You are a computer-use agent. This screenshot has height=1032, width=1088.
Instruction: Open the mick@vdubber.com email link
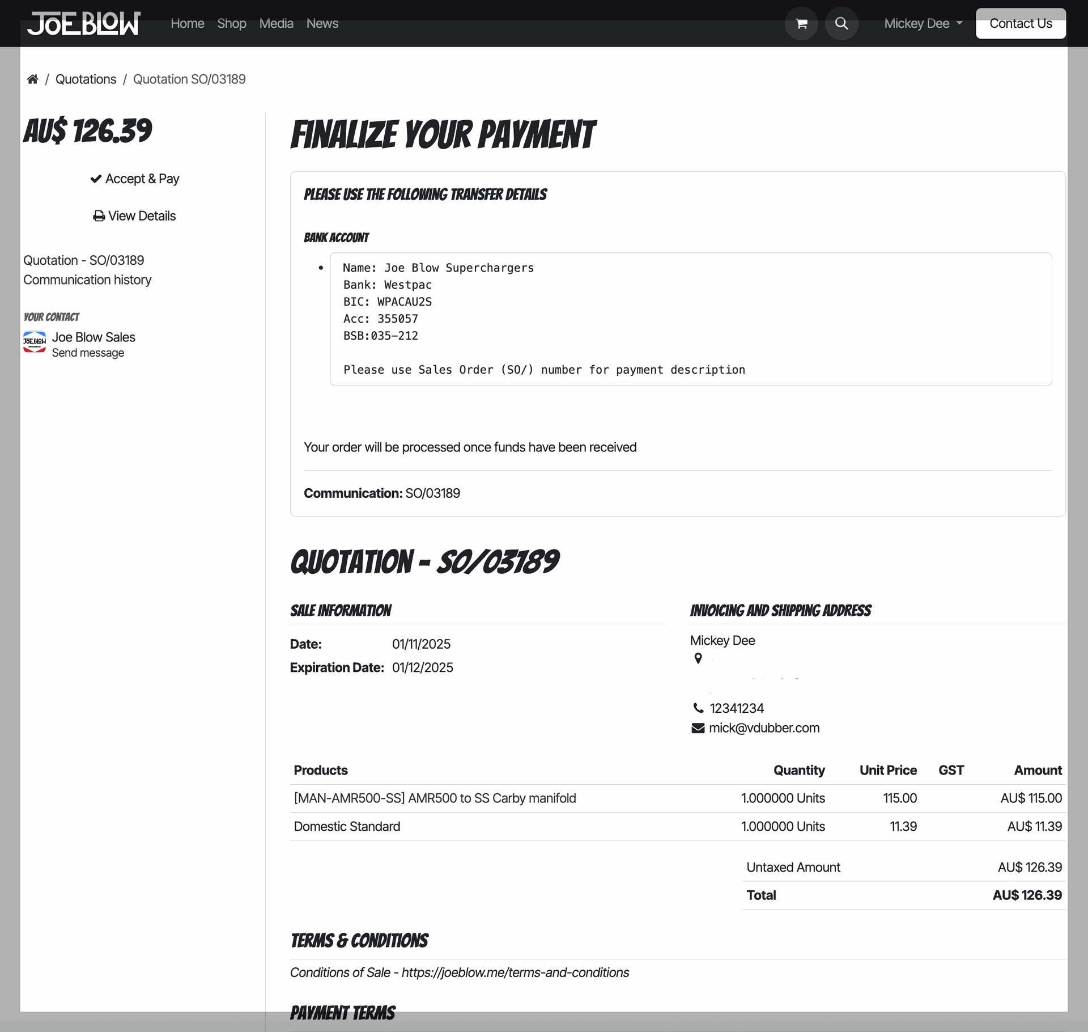click(x=764, y=728)
